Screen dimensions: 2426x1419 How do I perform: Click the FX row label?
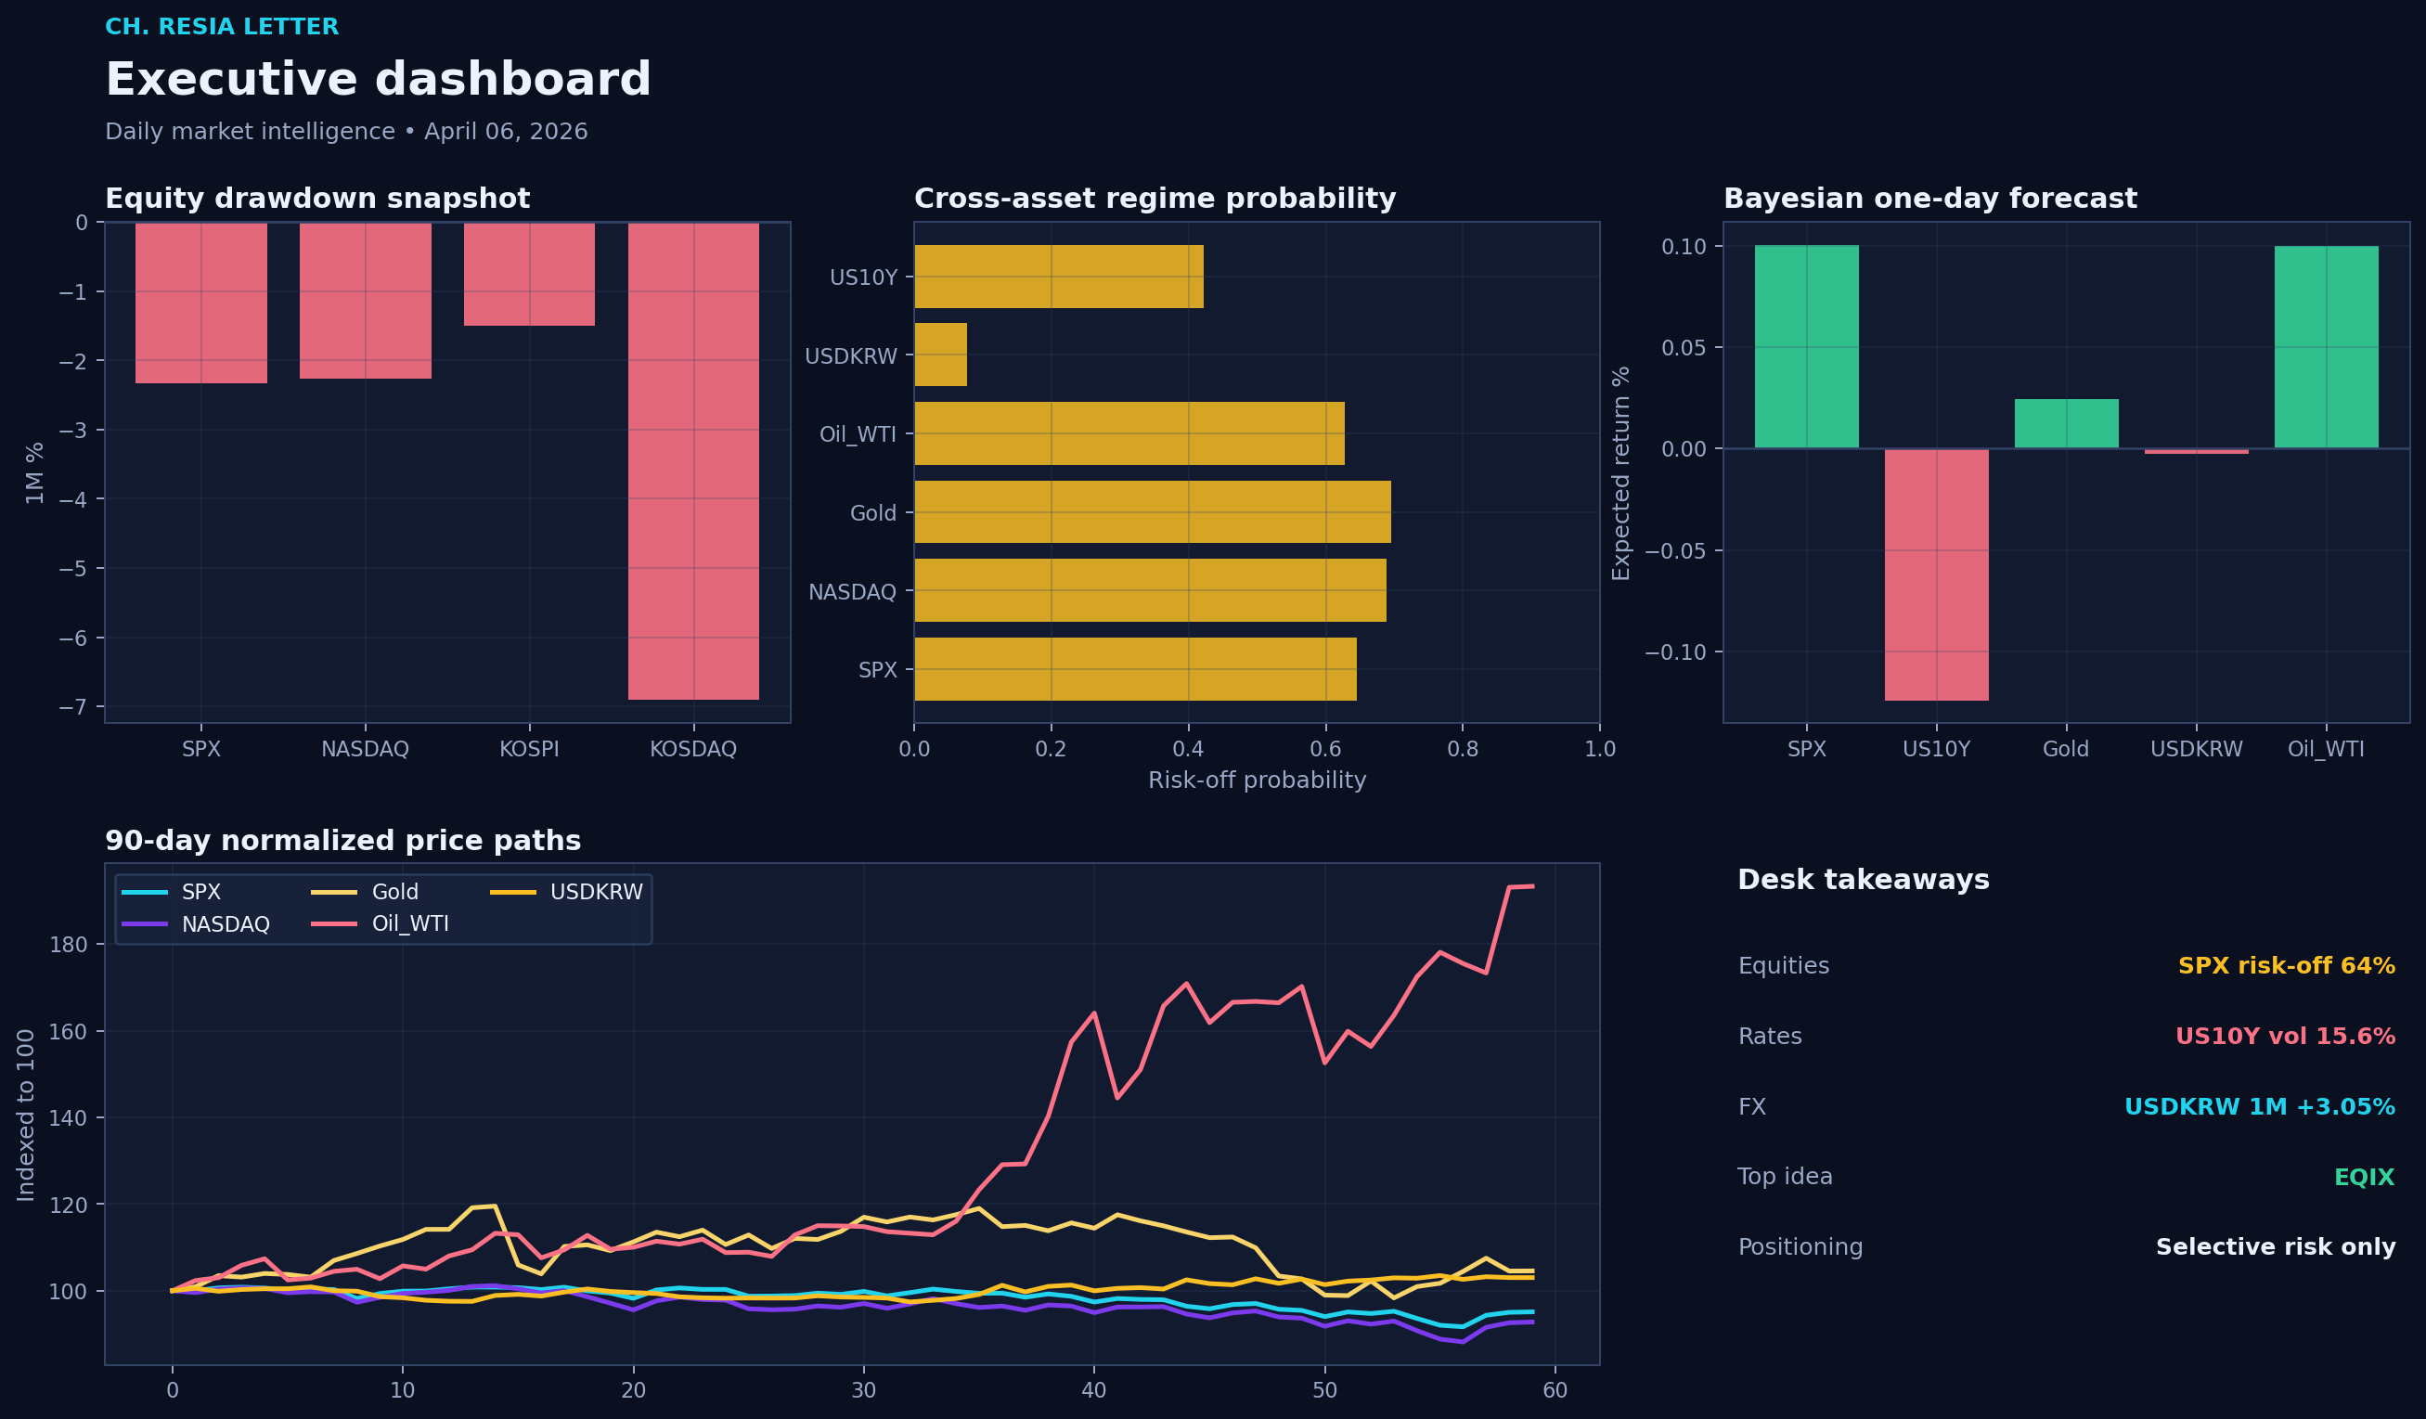point(1751,1106)
